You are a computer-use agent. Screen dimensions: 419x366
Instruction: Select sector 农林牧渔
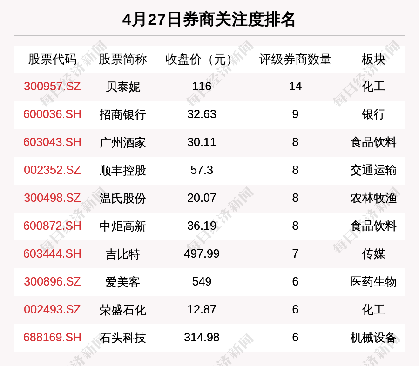(373, 198)
